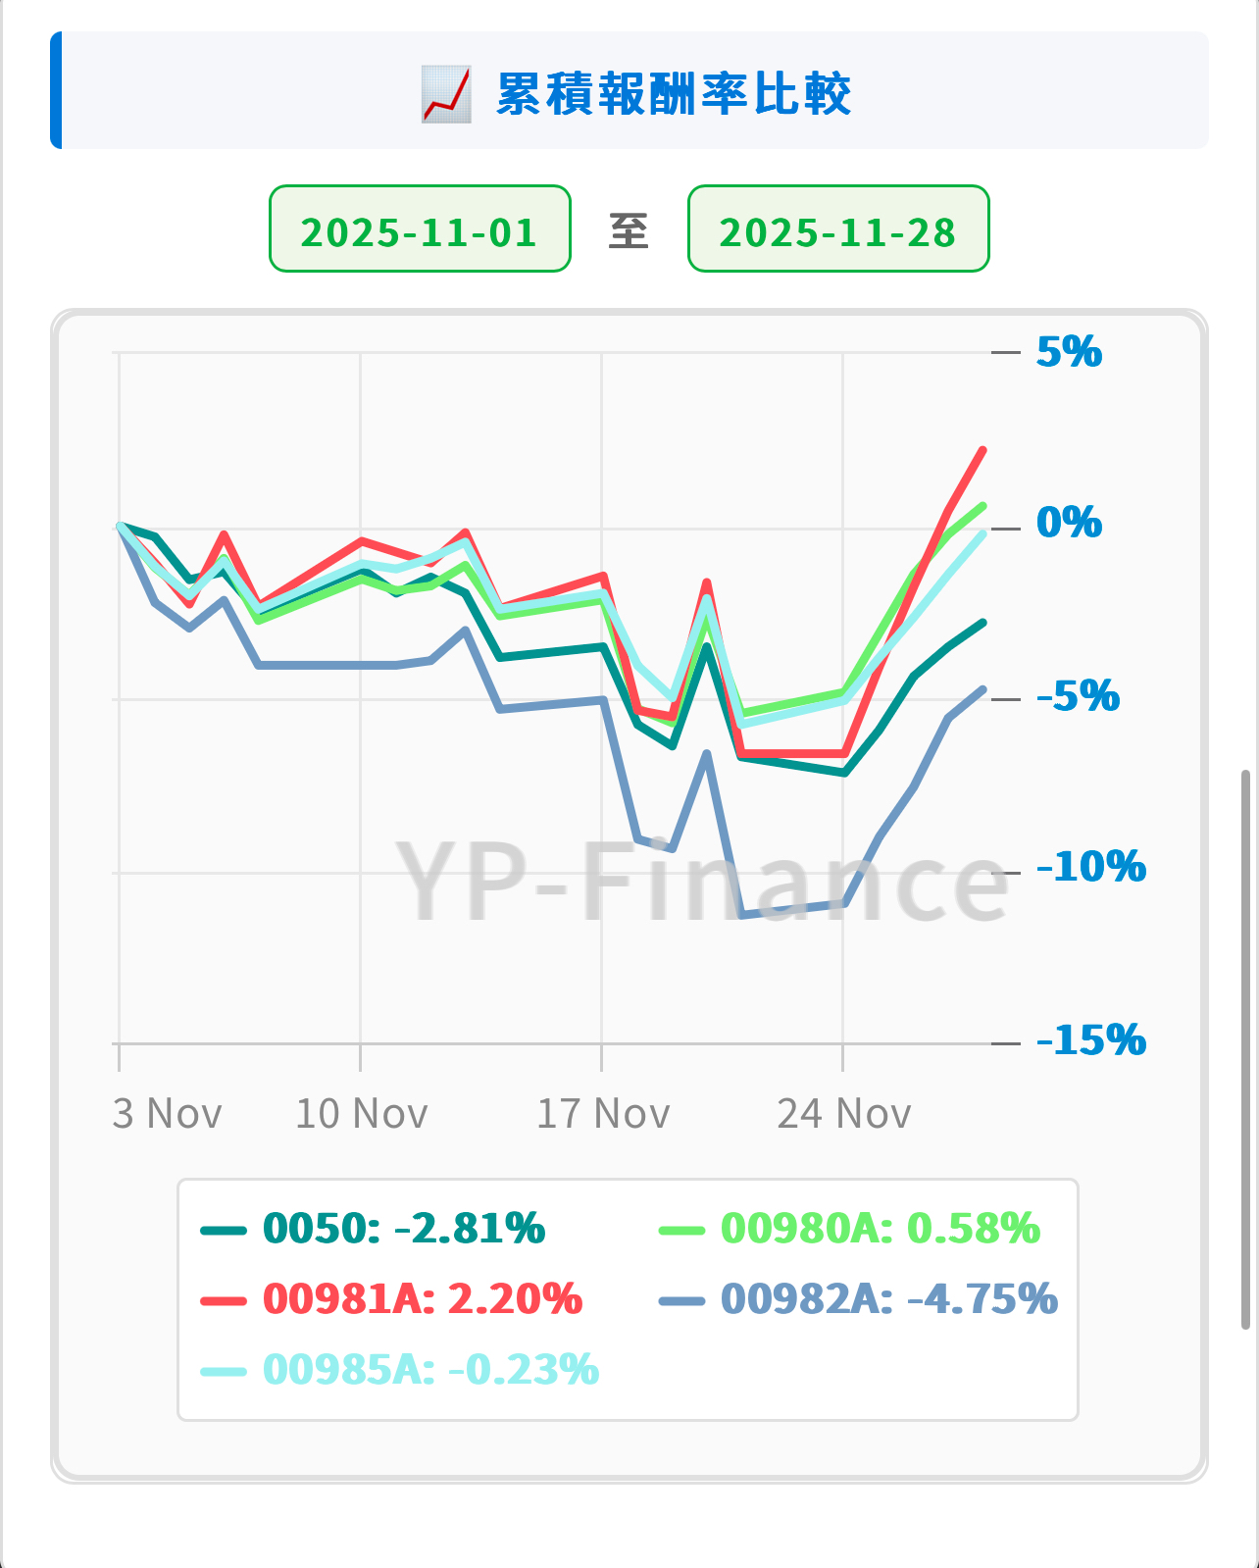Click the 00982A: -4.75% legend label

pos(888,1299)
